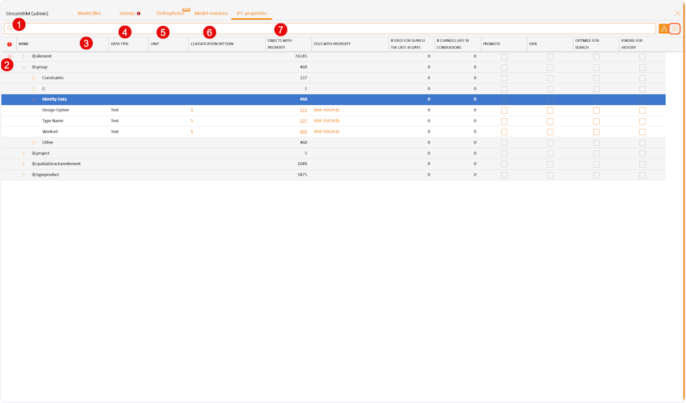Viewport: 686px width, 403px height.
Task: Open the 227 objects link for Type Name
Action: point(304,121)
